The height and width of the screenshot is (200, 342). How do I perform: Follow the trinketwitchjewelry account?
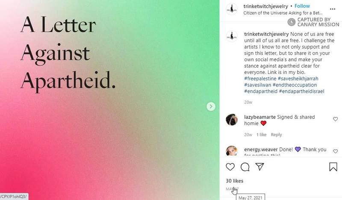pos(302,6)
